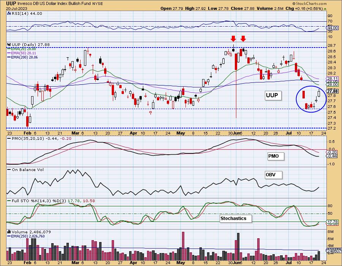Click the EMA(20) 28.00 legend text
This screenshot has height=266, width=342.
(23, 49)
